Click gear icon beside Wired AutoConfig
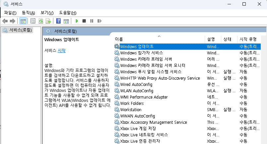Screen dimensions: 267x144 pos(117,84)
